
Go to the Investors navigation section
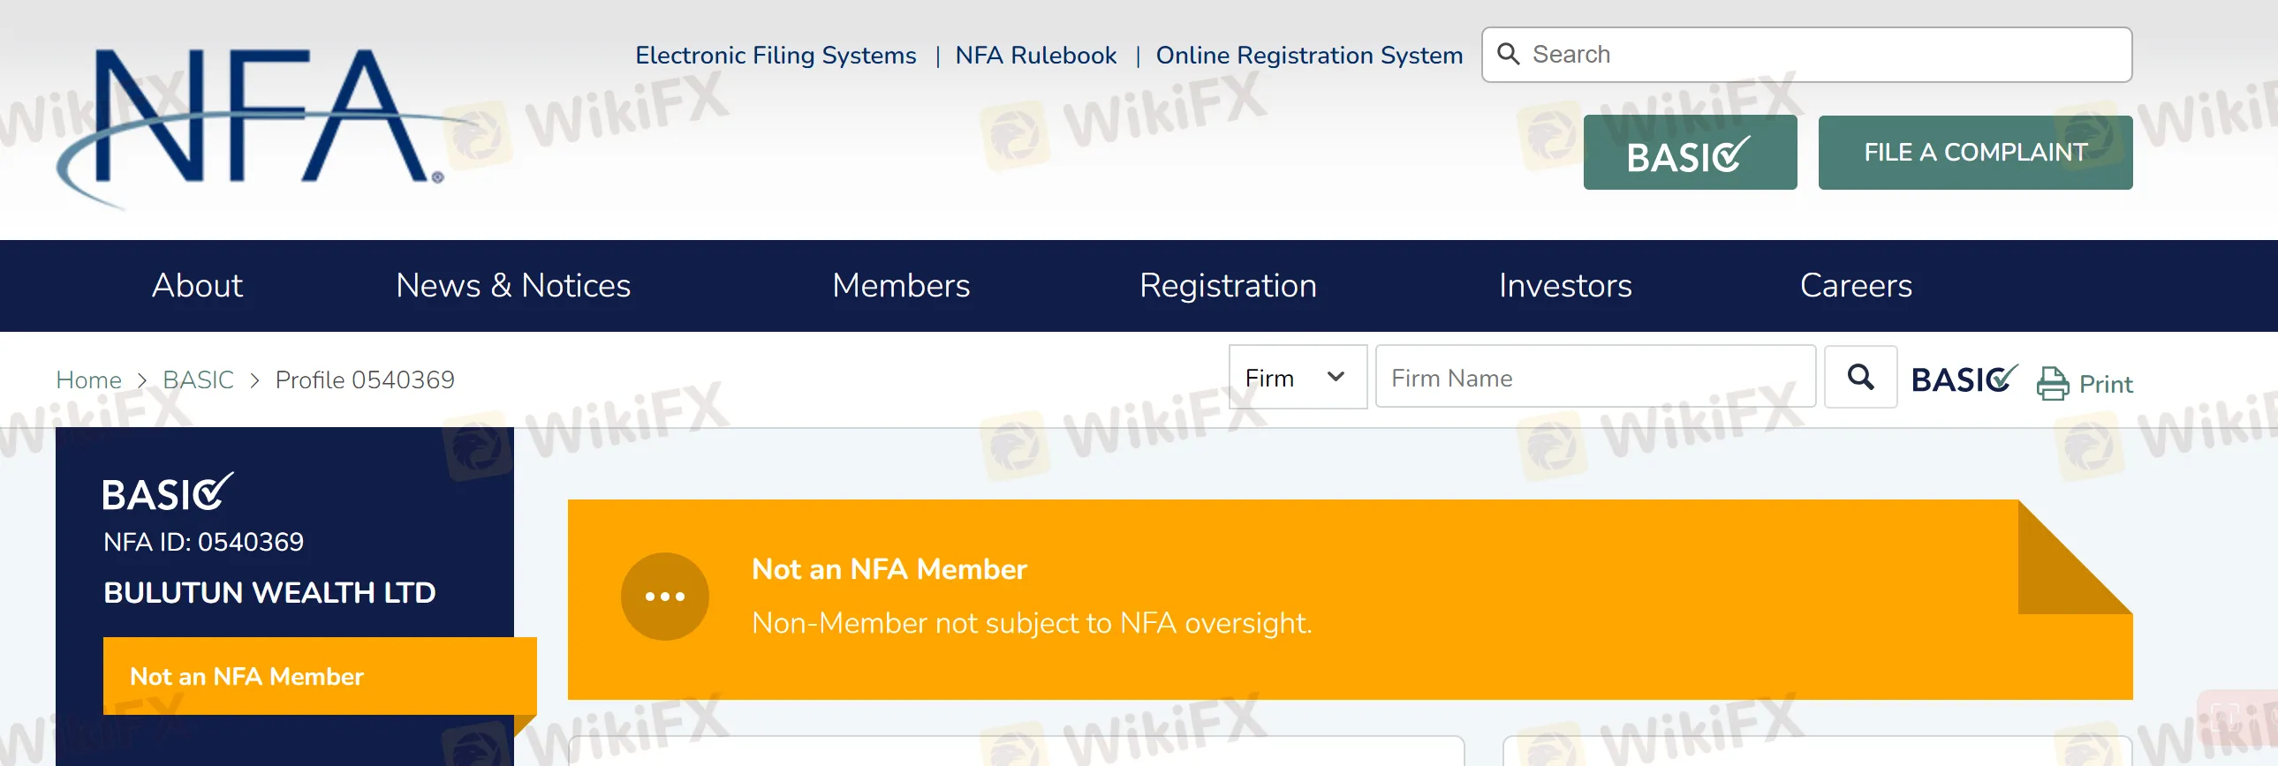click(x=1564, y=285)
